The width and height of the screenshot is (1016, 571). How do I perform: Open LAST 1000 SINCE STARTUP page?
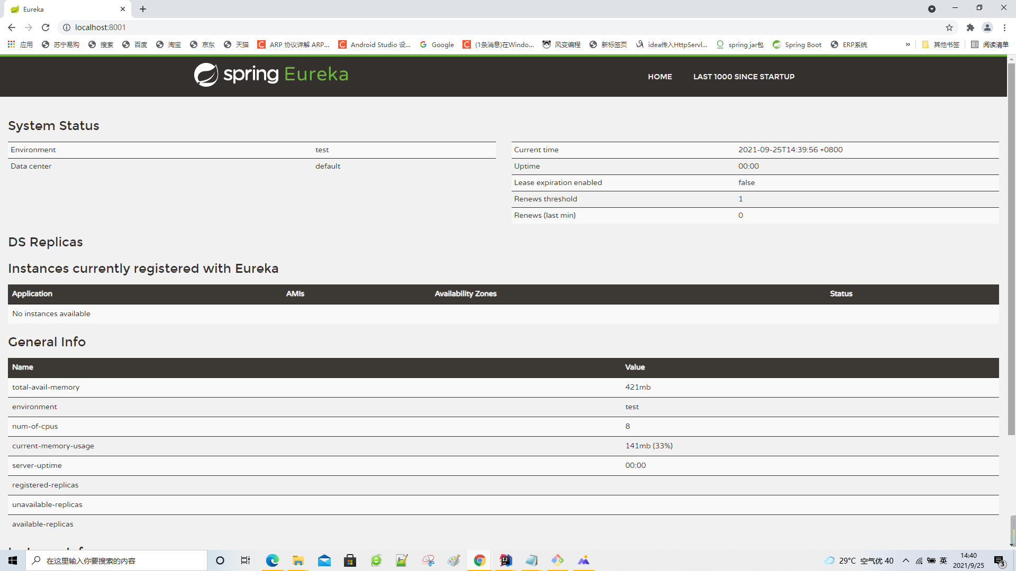coord(743,77)
